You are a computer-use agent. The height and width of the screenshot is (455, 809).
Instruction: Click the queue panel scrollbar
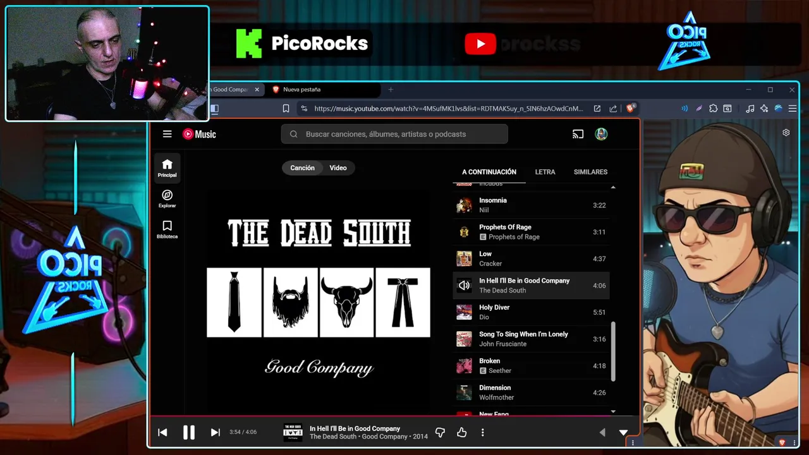click(x=613, y=351)
